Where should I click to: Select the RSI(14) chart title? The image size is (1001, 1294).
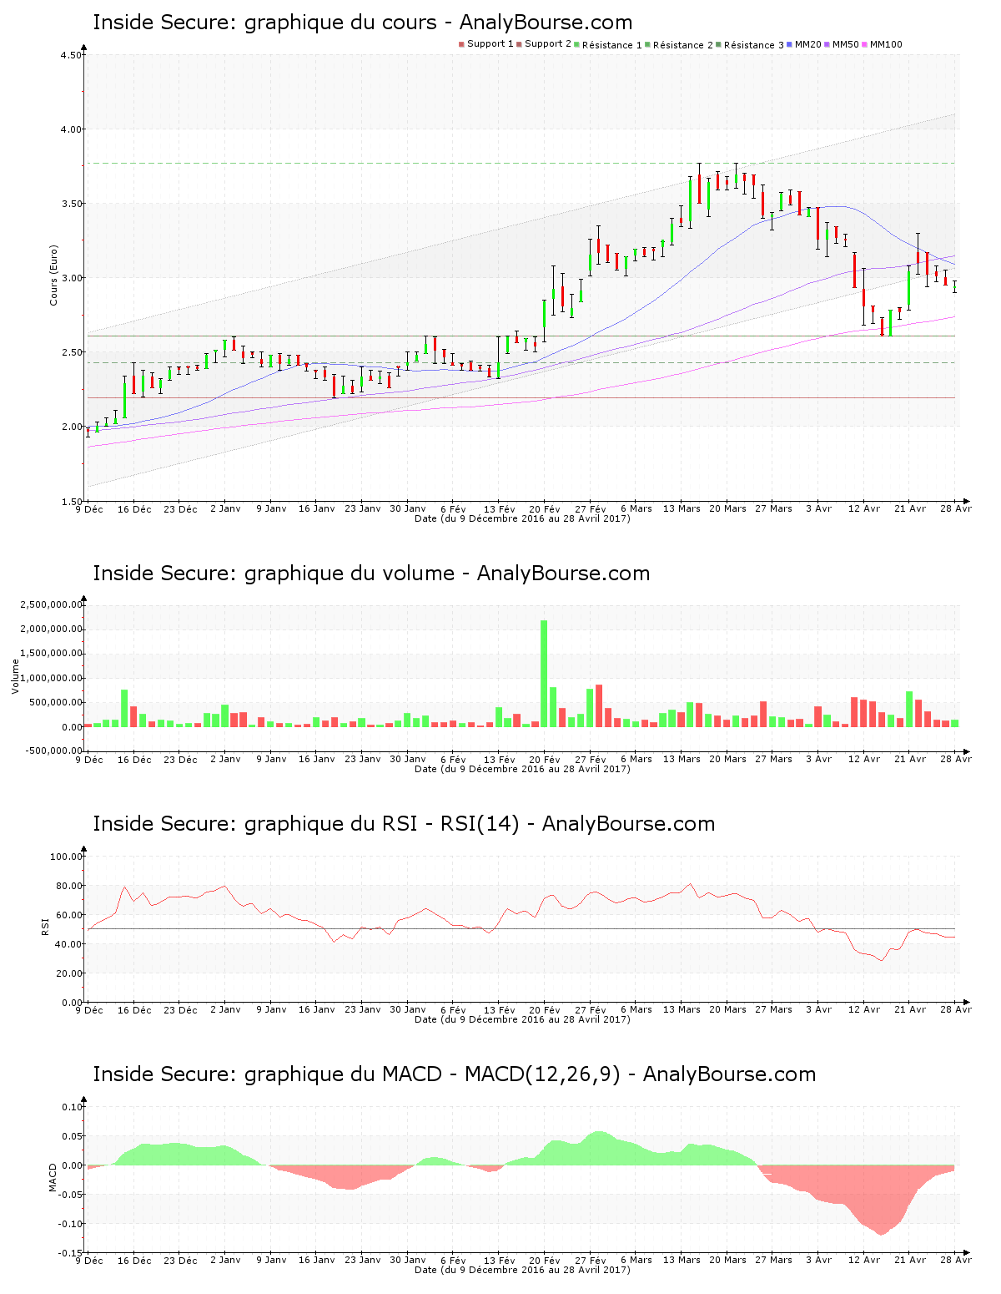tap(404, 824)
